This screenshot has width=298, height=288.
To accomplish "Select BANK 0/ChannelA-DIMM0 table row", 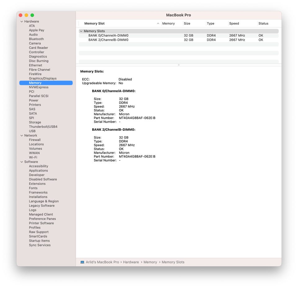I will [x=179, y=35].
